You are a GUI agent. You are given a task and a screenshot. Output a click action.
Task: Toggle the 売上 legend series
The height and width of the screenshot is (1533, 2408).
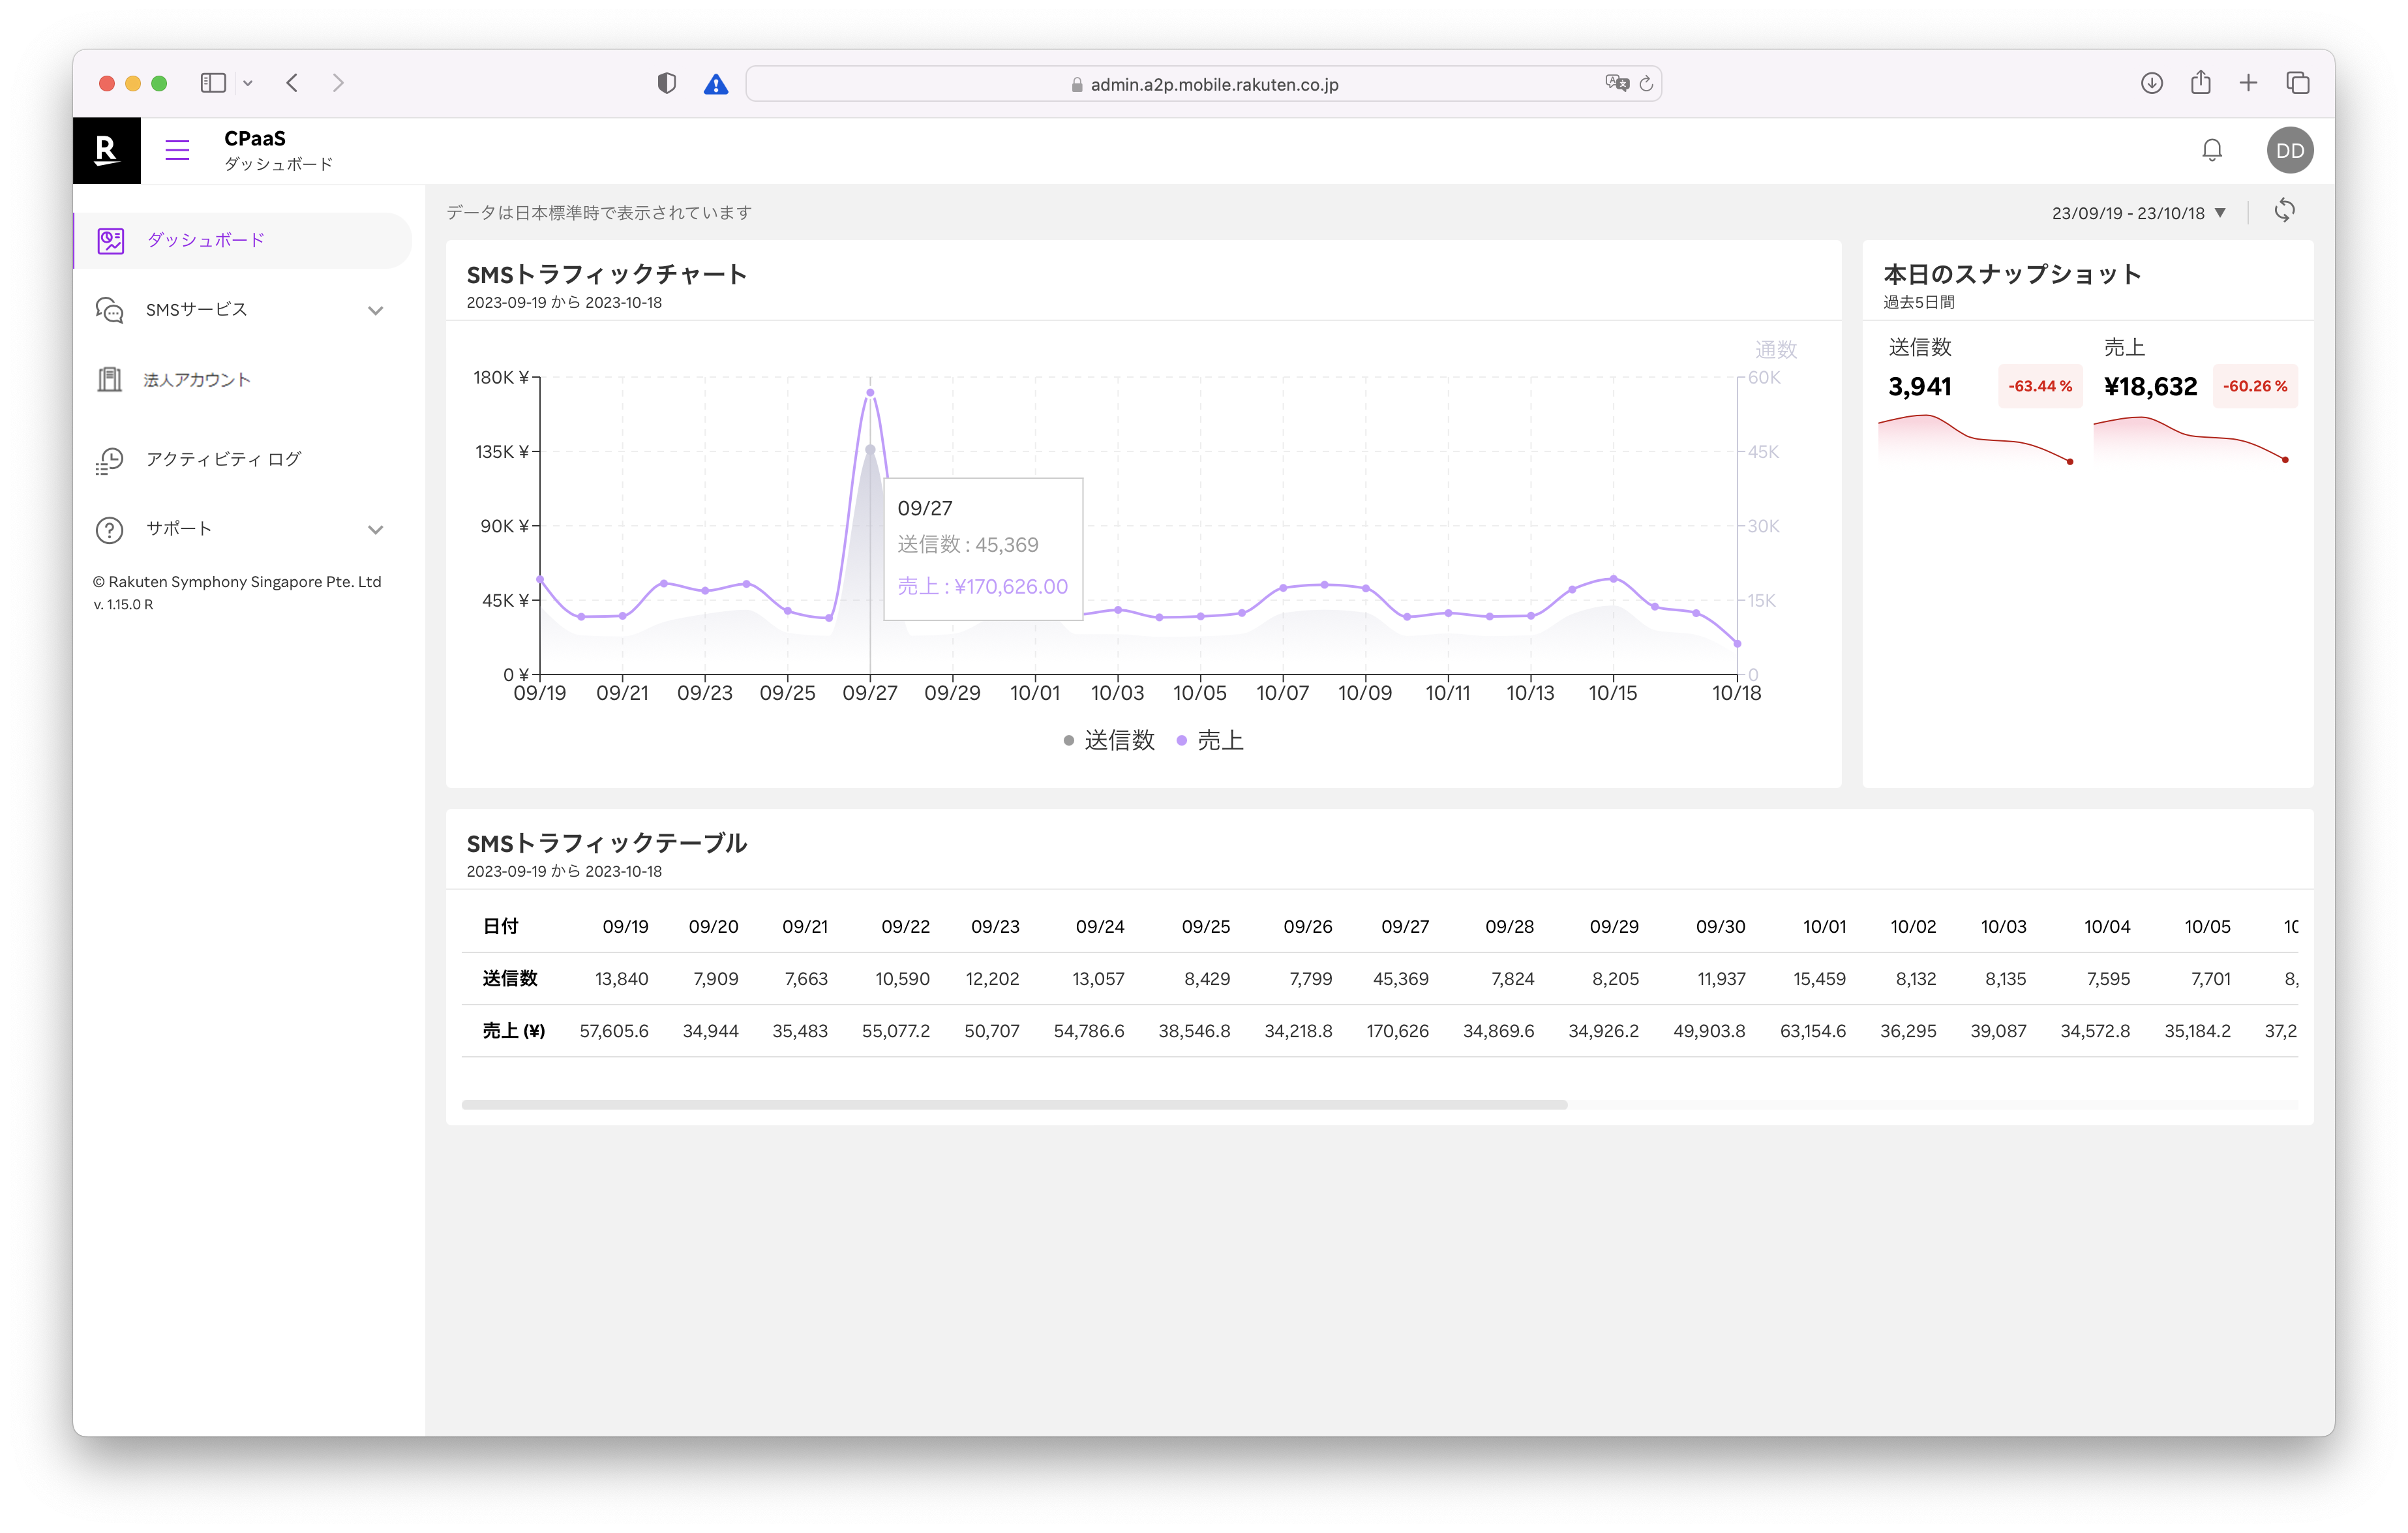[1210, 740]
